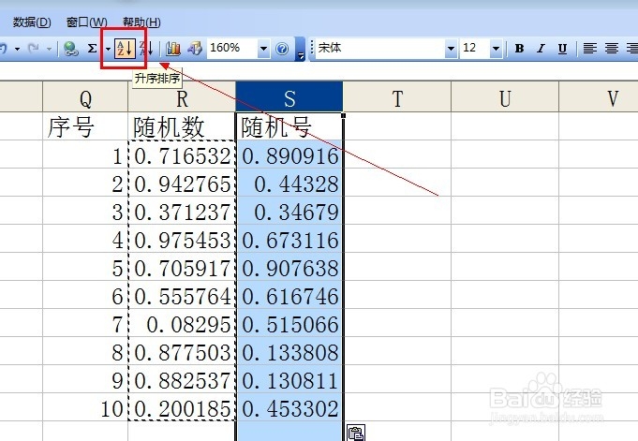Toggle Underline formatting
The width and height of the screenshot is (638, 441).
[562, 49]
